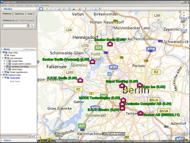Click the Přidat obsah button
The image size is (190, 143).
pos(30,49)
